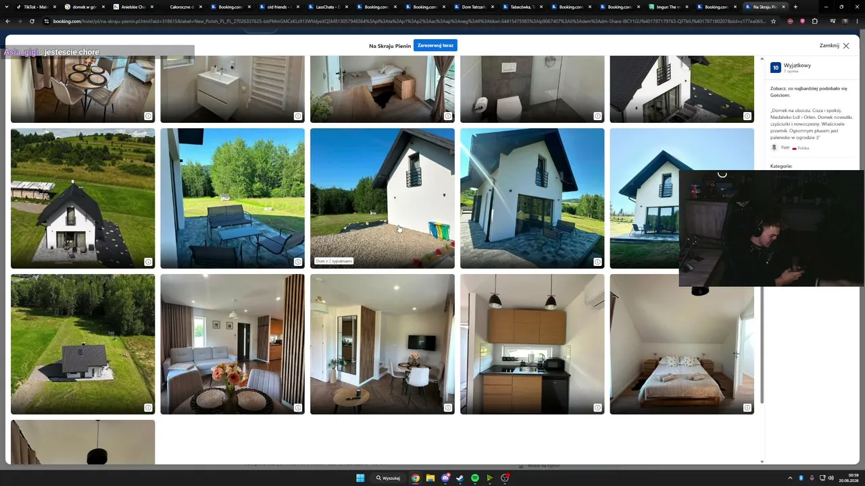This screenshot has height=486, width=865.
Task: Click reviewer name 'Piotr'
Action: (x=785, y=148)
